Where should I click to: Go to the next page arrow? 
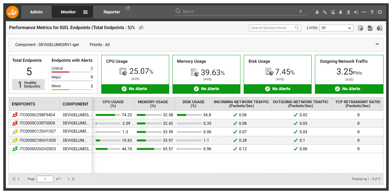(x=68, y=179)
